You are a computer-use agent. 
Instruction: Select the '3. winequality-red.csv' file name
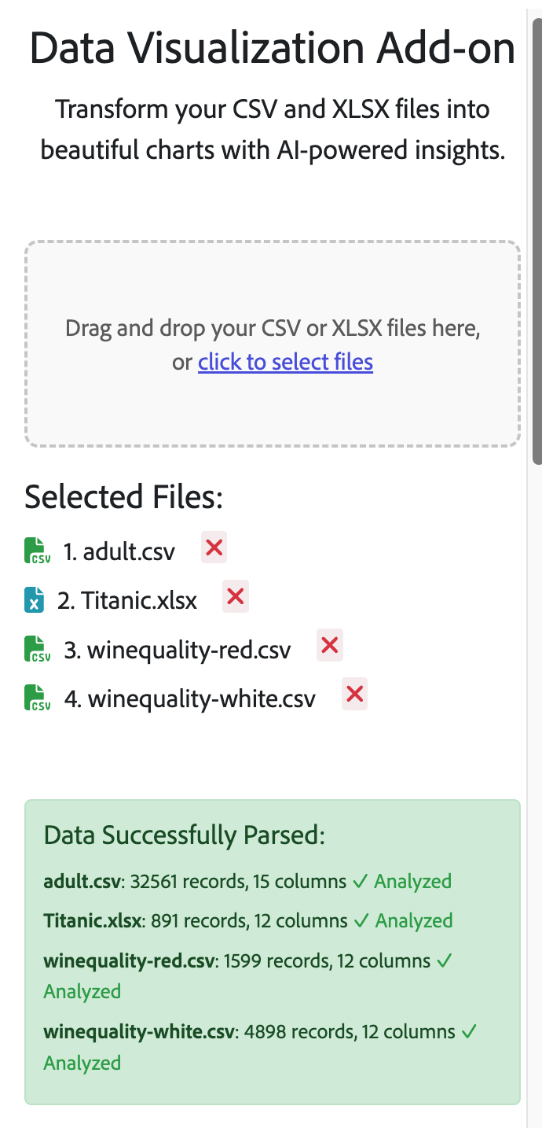click(178, 651)
